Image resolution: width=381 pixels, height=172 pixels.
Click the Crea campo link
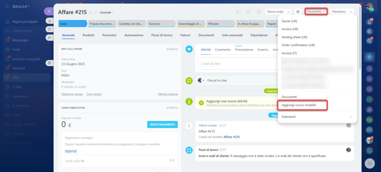coord(94,94)
